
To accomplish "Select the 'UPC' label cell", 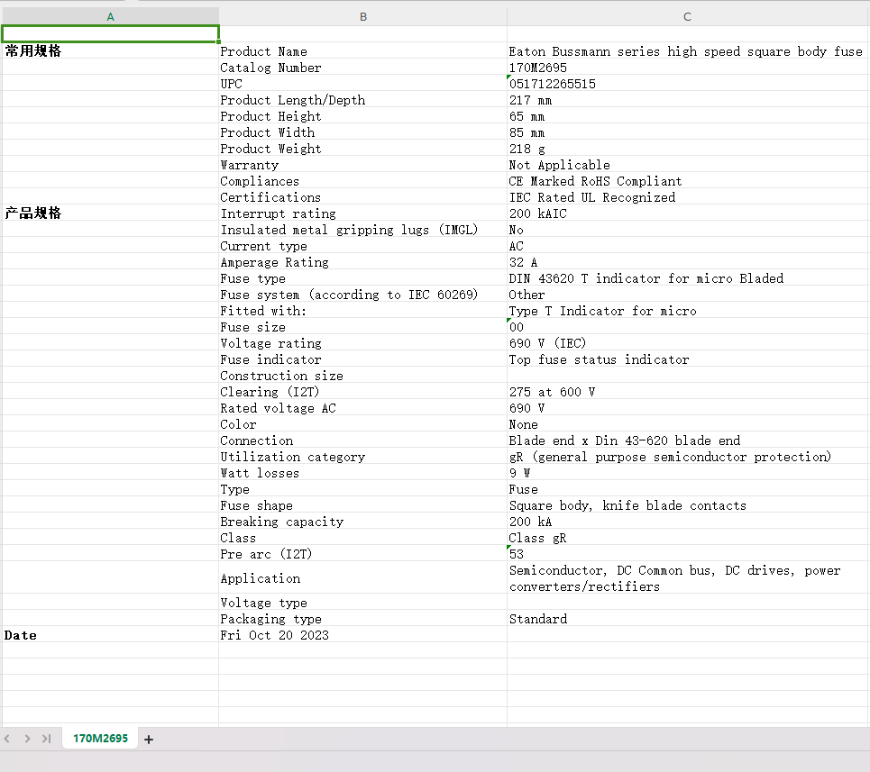I will coord(362,83).
